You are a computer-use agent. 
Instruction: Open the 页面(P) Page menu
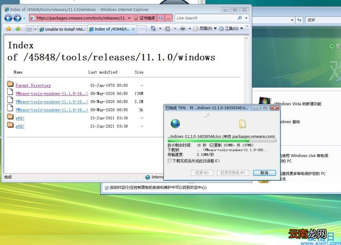(205, 29)
